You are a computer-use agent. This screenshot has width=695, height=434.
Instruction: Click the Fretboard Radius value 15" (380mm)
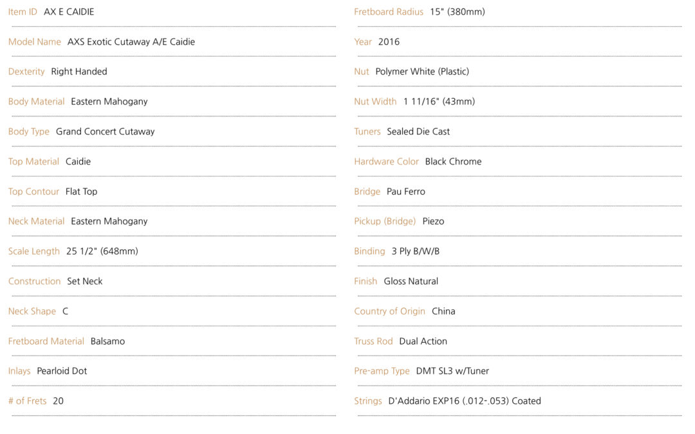tap(458, 12)
